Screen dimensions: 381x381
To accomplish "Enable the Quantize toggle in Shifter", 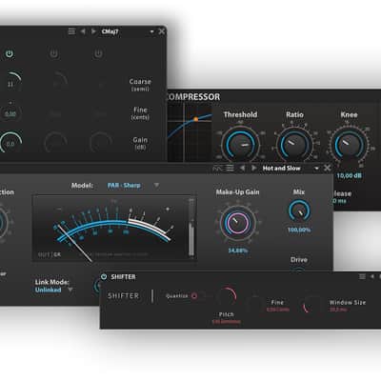I will tap(194, 296).
